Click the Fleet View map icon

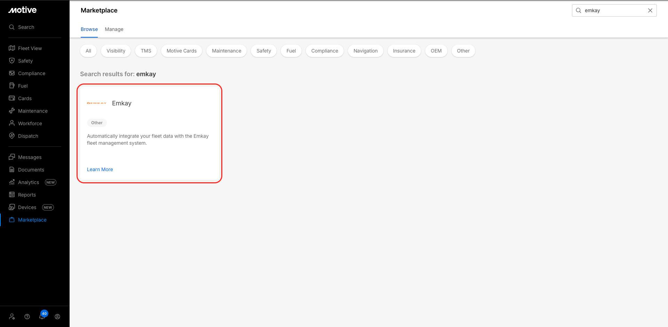click(12, 48)
